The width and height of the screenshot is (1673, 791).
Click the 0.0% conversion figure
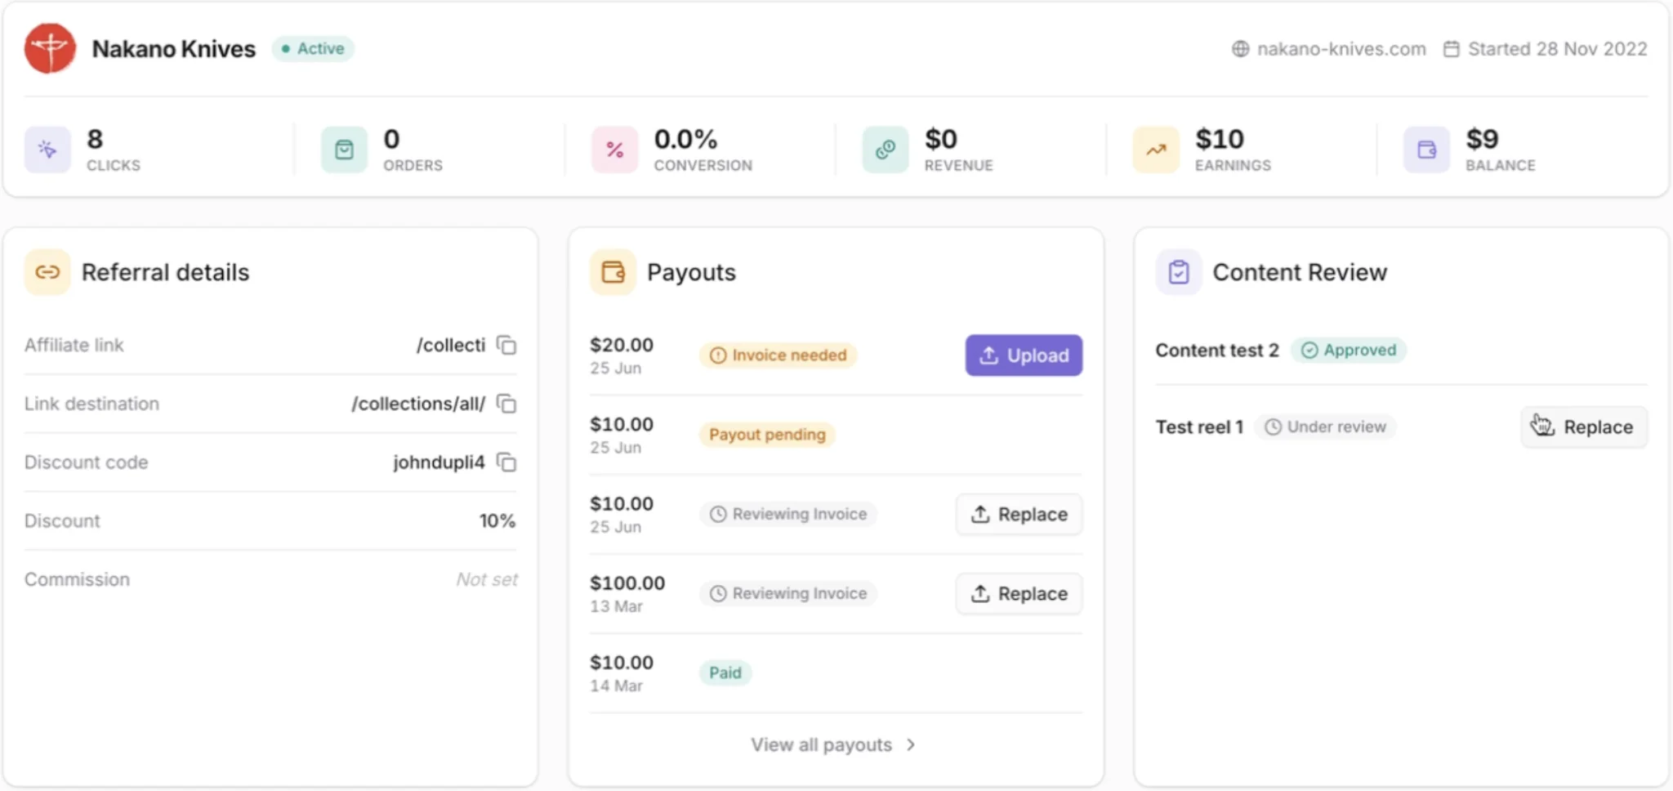pyautogui.click(x=685, y=139)
